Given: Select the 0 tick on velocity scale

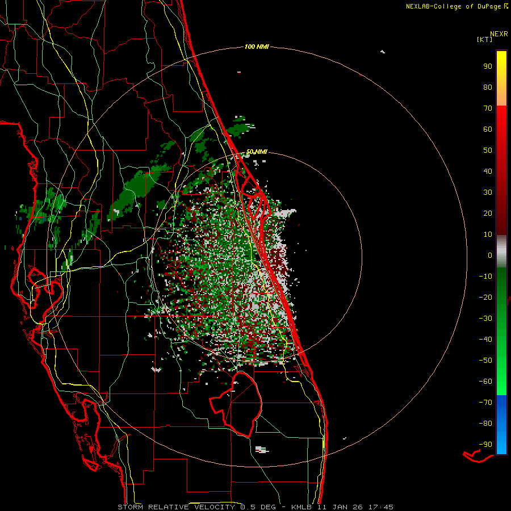Looking at the screenshot, I should 490,255.
